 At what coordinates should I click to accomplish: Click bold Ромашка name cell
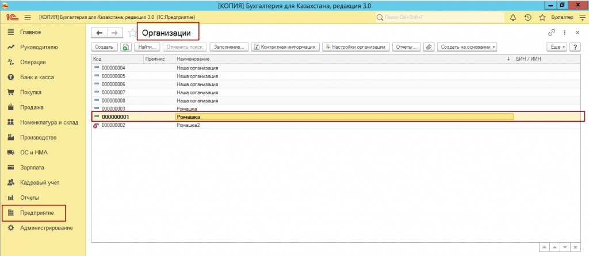tap(345, 117)
